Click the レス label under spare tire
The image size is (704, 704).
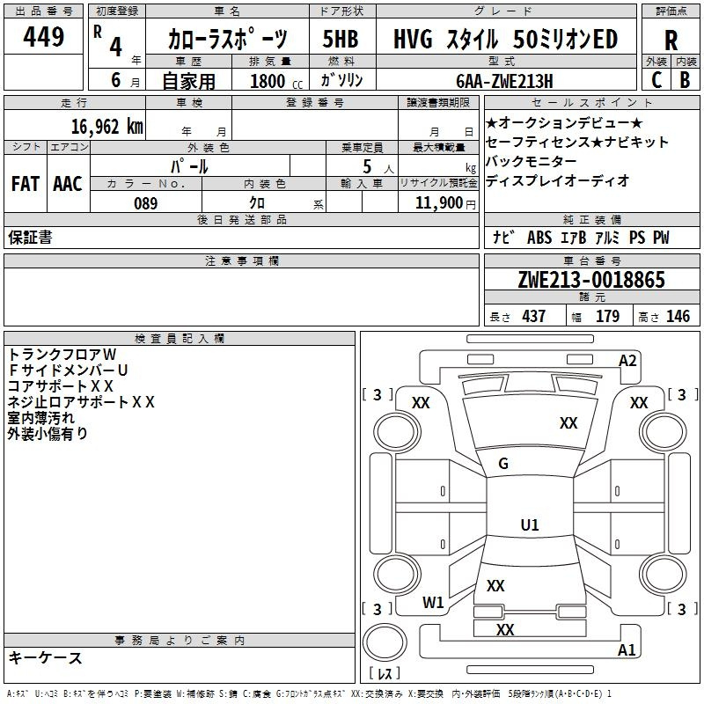click(385, 672)
